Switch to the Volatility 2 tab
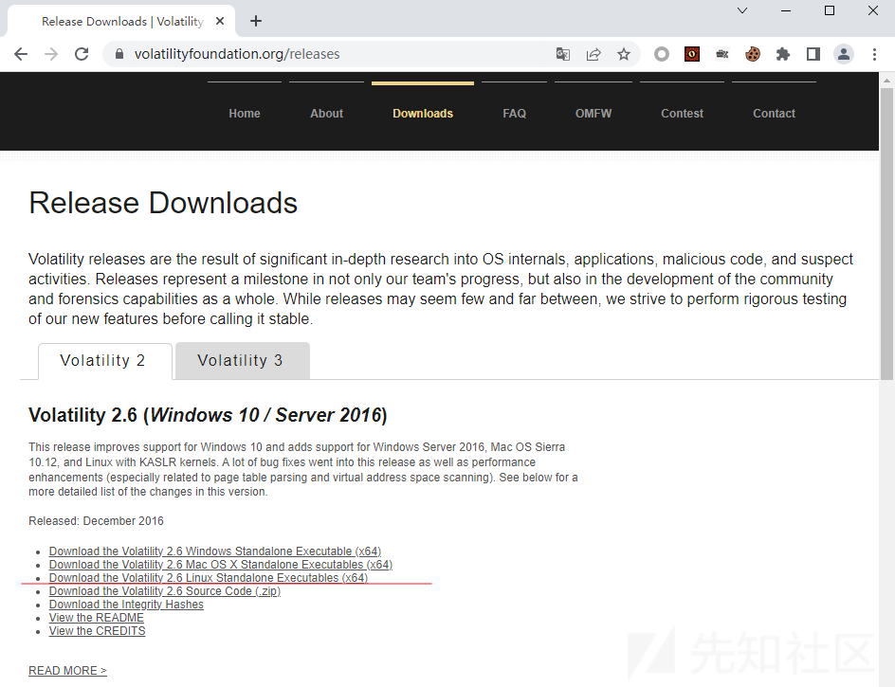895x687 pixels. pyautogui.click(x=105, y=361)
